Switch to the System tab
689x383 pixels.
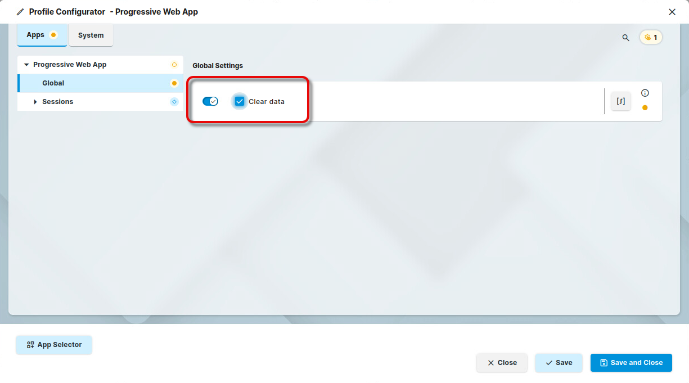coord(91,35)
